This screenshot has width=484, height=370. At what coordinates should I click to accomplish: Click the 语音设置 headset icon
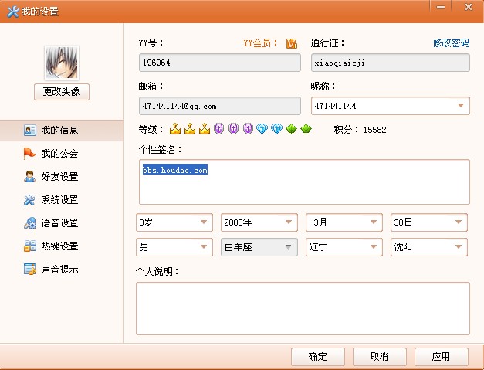pyautogui.click(x=30, y=223)
